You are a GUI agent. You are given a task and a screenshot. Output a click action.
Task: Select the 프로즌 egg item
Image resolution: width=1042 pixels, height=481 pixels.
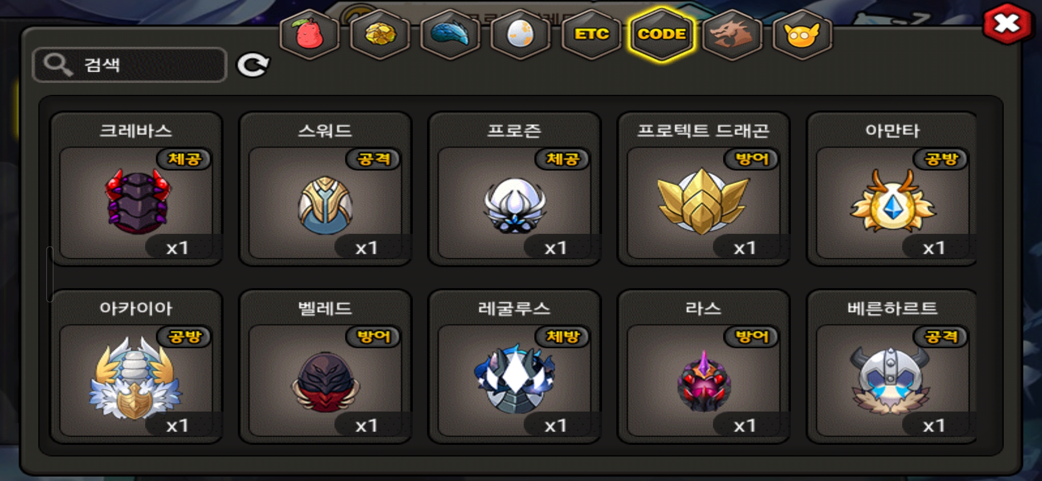(x=514, y=188)
